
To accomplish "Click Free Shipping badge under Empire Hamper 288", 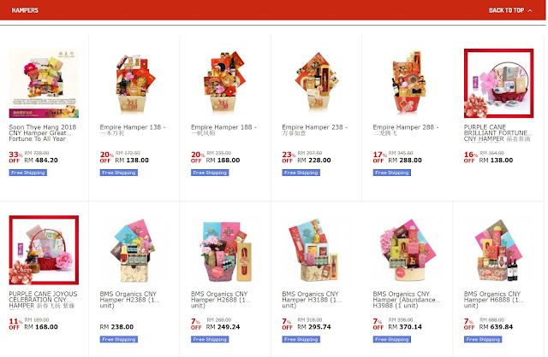I will tap(392, 173).
